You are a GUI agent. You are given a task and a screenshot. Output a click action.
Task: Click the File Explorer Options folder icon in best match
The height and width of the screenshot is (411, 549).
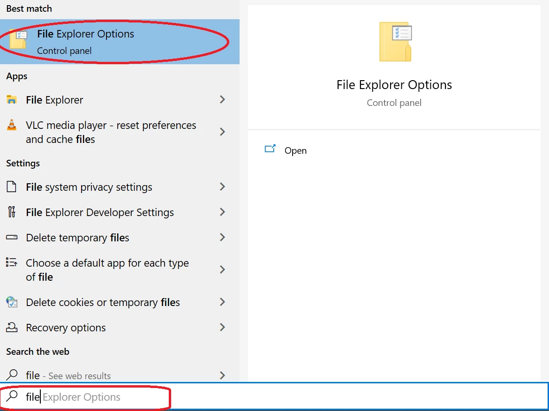click(x=18, y=38)
